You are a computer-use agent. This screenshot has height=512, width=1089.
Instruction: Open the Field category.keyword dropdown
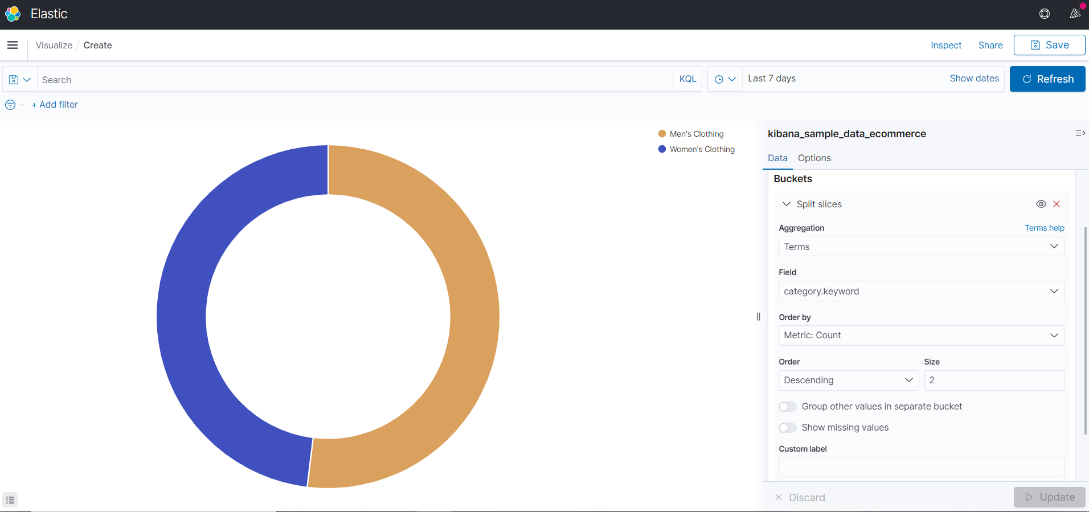point(921,291)
